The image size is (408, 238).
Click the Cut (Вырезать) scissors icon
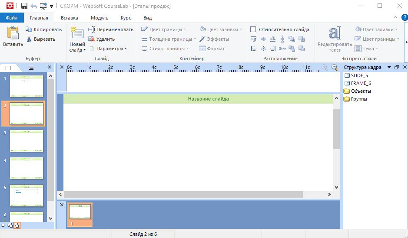tap(29, 39)
